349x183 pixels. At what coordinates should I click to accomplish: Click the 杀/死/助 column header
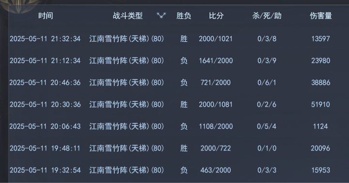click(x=267, y=16)
